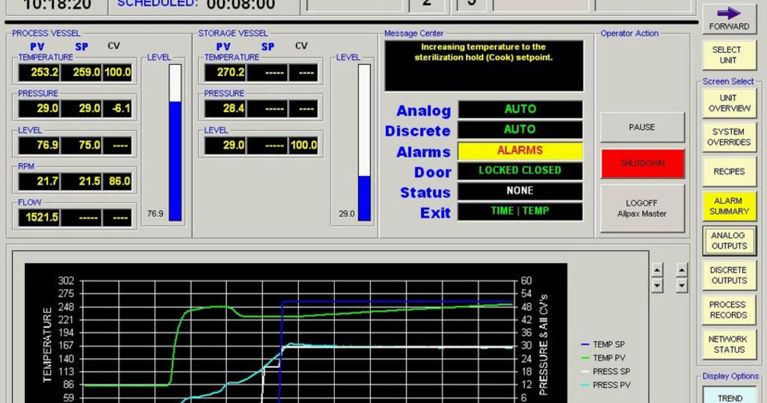
Task: View the ANALOG OUTPUTS screen
Action: point(729,241)
